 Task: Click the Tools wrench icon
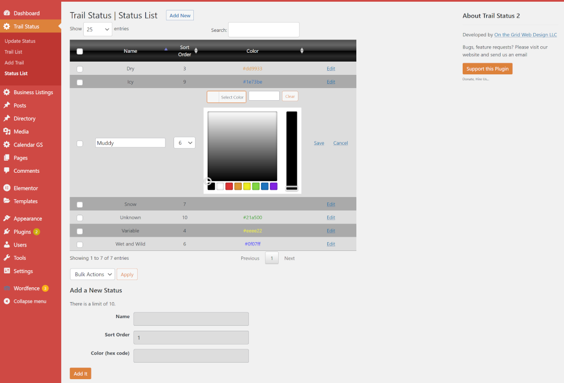coord(7,258)
